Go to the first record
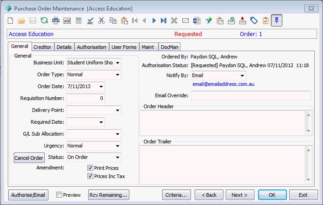 [135, 21]
